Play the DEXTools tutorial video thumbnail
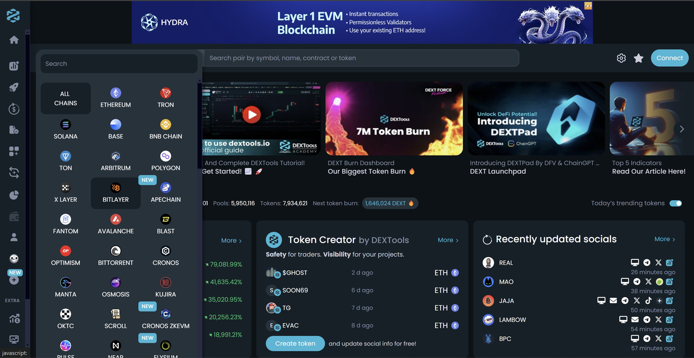 (251, 114)
